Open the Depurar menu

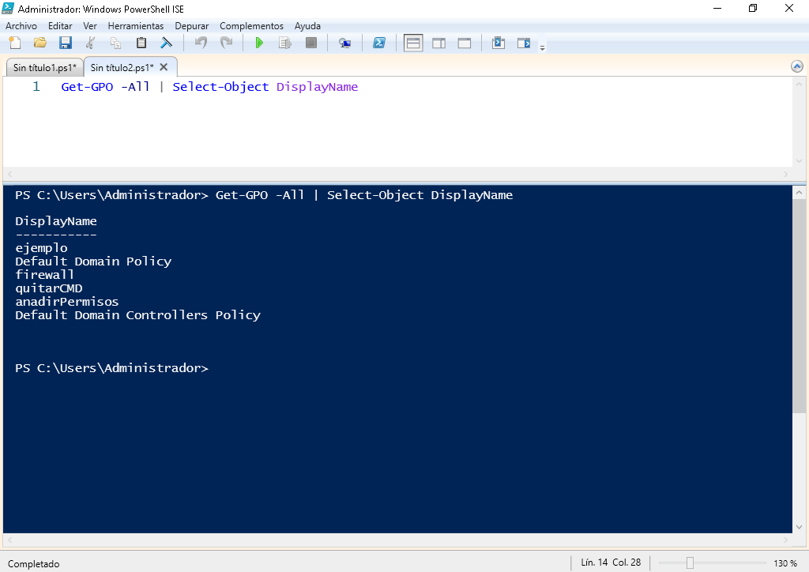pyautogui.click(x=191, y=26)
